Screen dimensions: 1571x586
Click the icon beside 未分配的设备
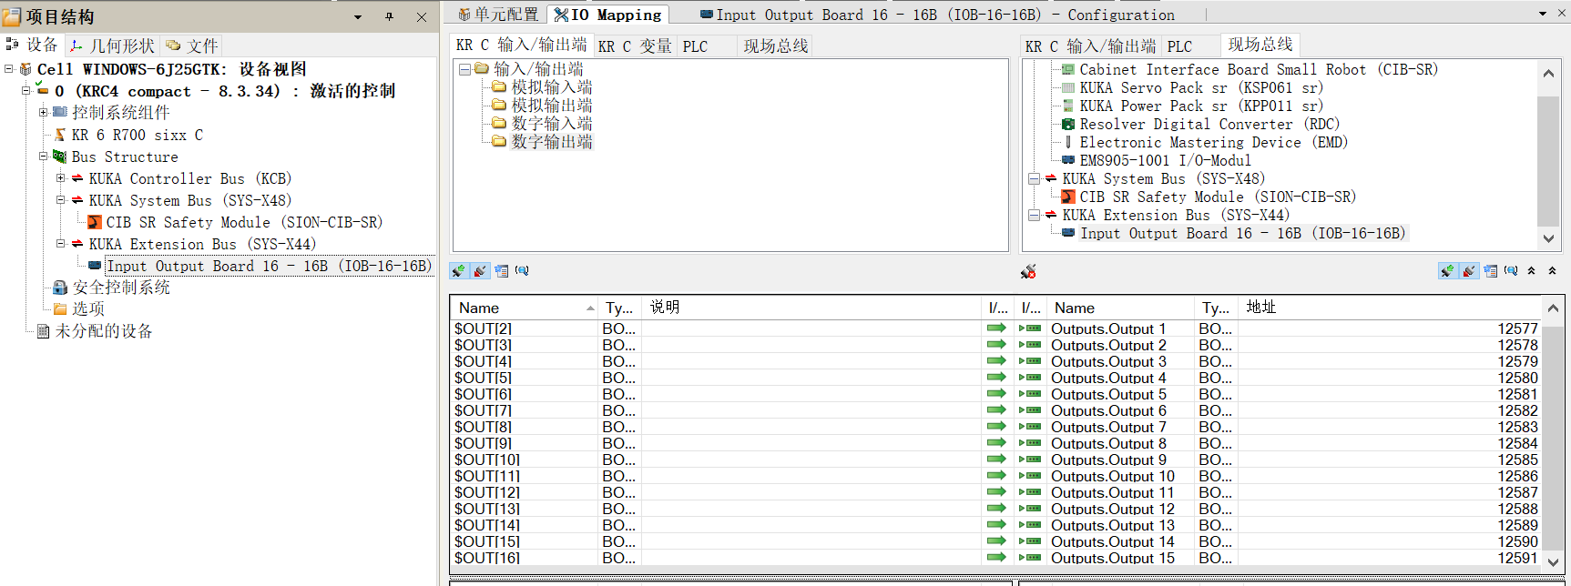coord(43,331)
